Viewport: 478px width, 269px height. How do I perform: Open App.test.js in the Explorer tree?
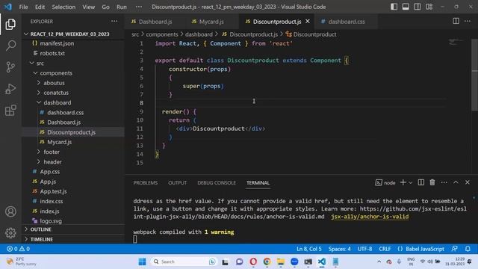tap(53, 191)
